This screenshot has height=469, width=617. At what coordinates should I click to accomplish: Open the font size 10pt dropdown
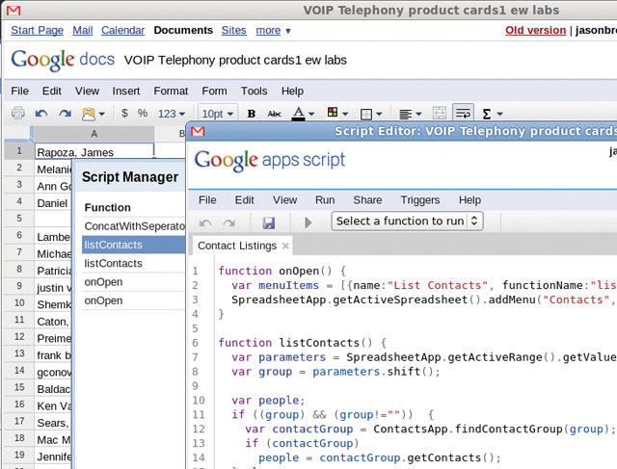[x=219, y=113]
